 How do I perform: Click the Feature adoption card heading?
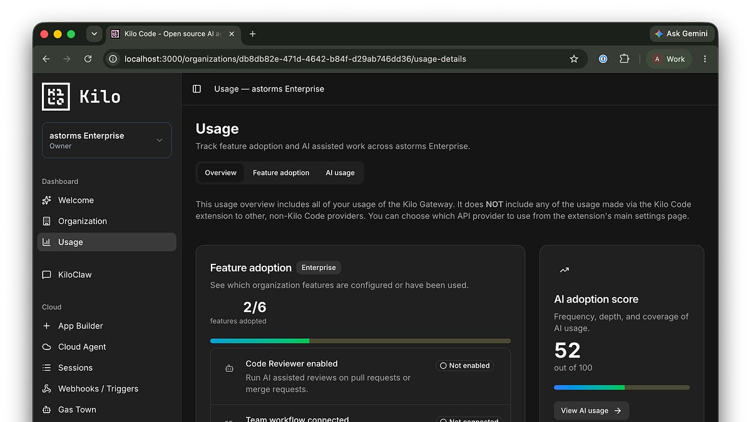click(x=251, y=268)
